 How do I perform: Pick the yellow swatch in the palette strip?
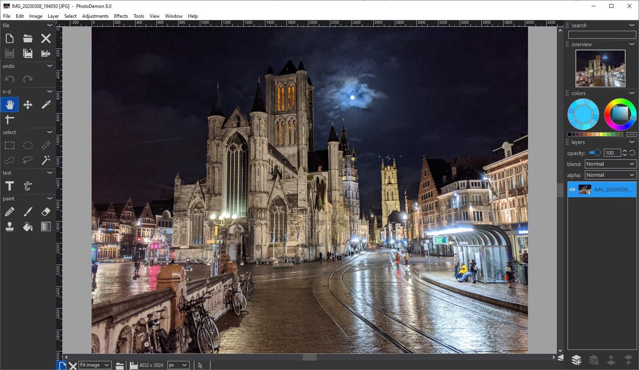(600, 135)
